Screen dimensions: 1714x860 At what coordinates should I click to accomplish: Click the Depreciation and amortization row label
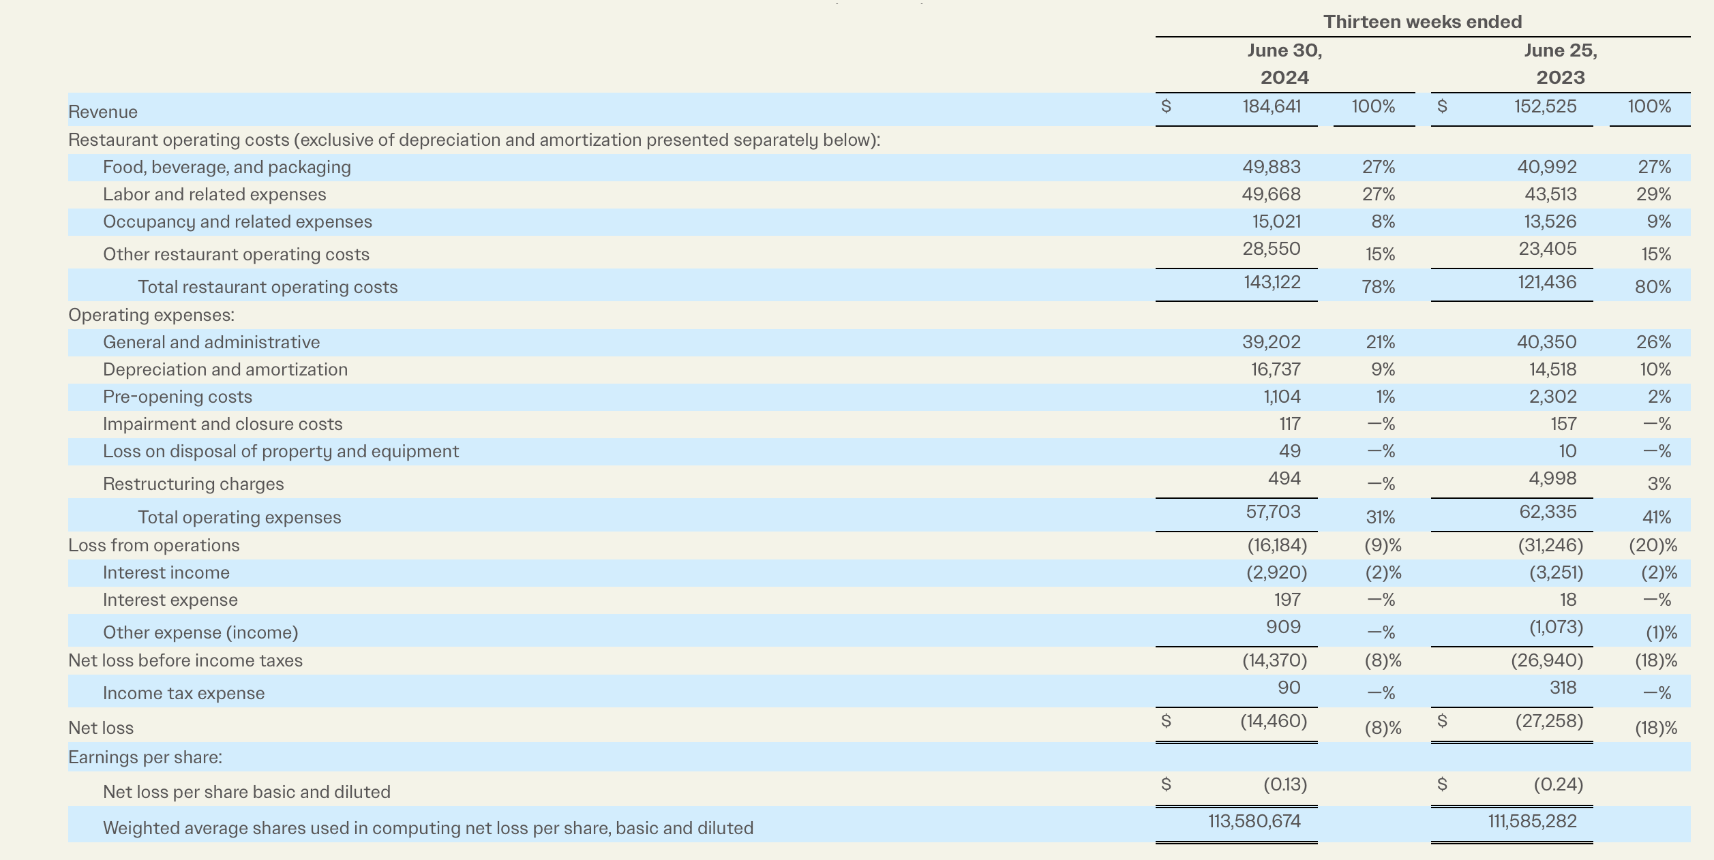[226, 369]
